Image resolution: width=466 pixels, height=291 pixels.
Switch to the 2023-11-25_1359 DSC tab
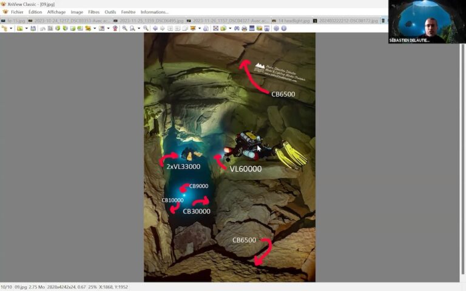[x=149, y=21]
